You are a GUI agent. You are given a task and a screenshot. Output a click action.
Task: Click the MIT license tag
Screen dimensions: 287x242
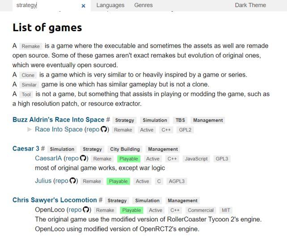point(226,210)
